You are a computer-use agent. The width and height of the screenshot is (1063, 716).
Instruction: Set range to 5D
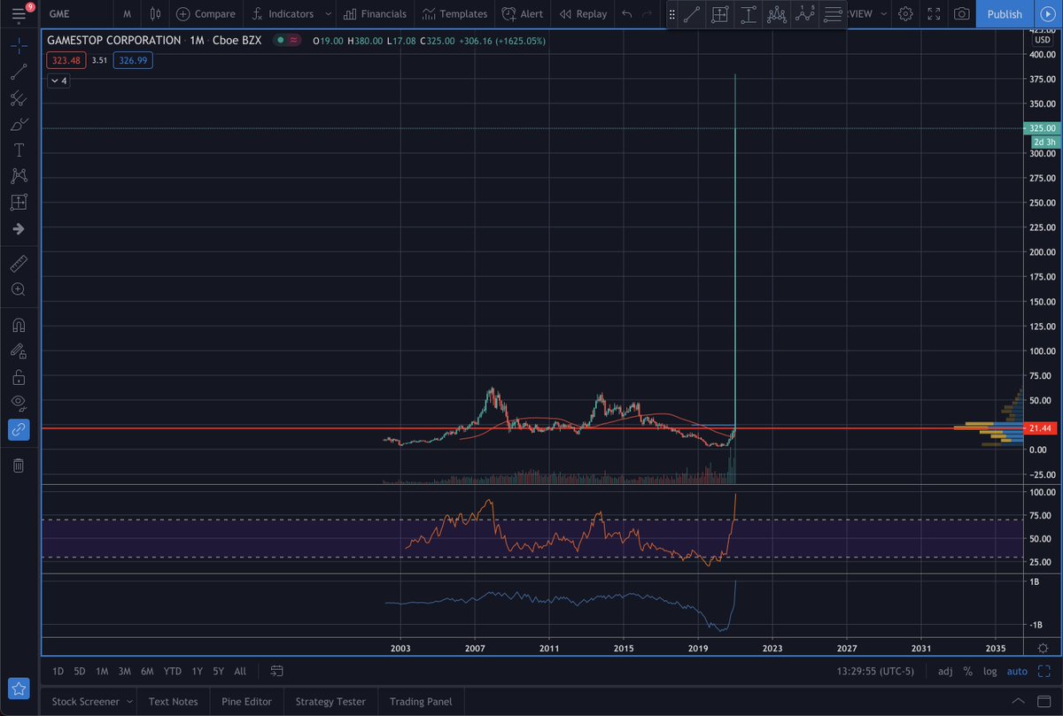tap(80, 672)
